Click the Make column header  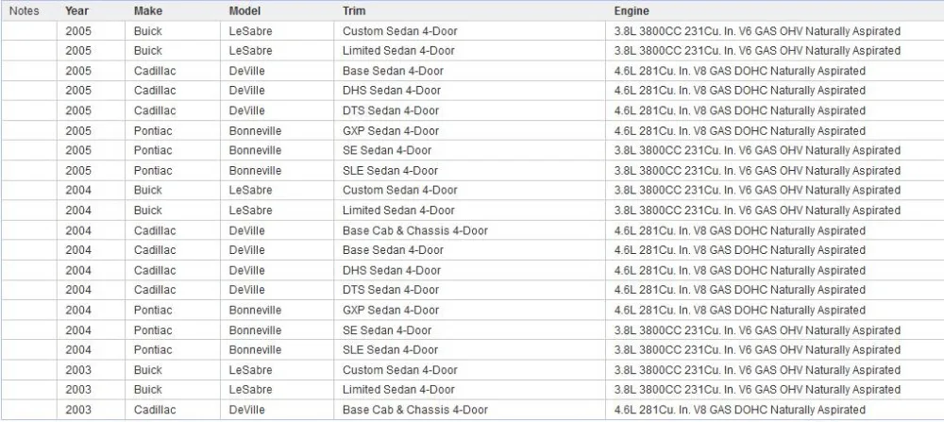tap(173, 10)
